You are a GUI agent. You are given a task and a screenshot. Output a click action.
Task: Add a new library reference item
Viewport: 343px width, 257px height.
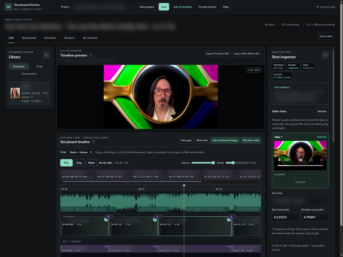point(46,55)
